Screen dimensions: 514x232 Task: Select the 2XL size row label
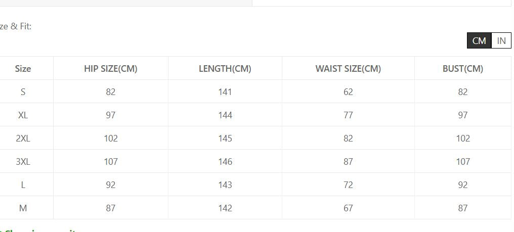pyautogui.click(x=23, y=138)
